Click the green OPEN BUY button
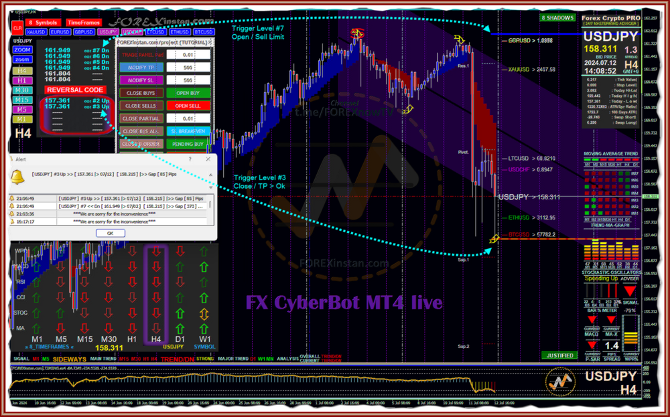The width and height of the screenshot is (670, 417). click(x=188, y=93)
